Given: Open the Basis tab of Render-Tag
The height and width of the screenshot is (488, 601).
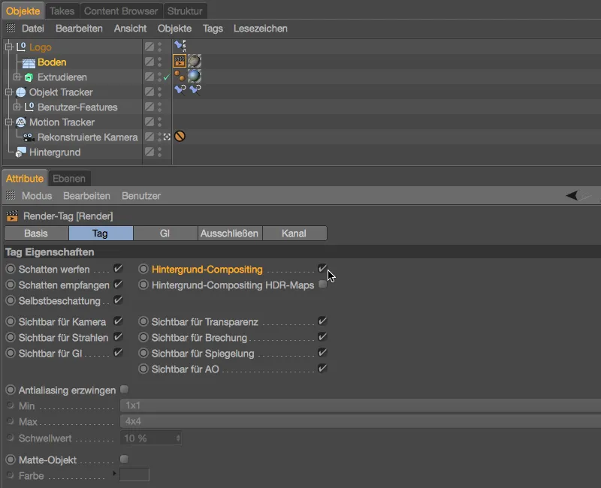Looking at the screenshot, I should pos(36,233).
